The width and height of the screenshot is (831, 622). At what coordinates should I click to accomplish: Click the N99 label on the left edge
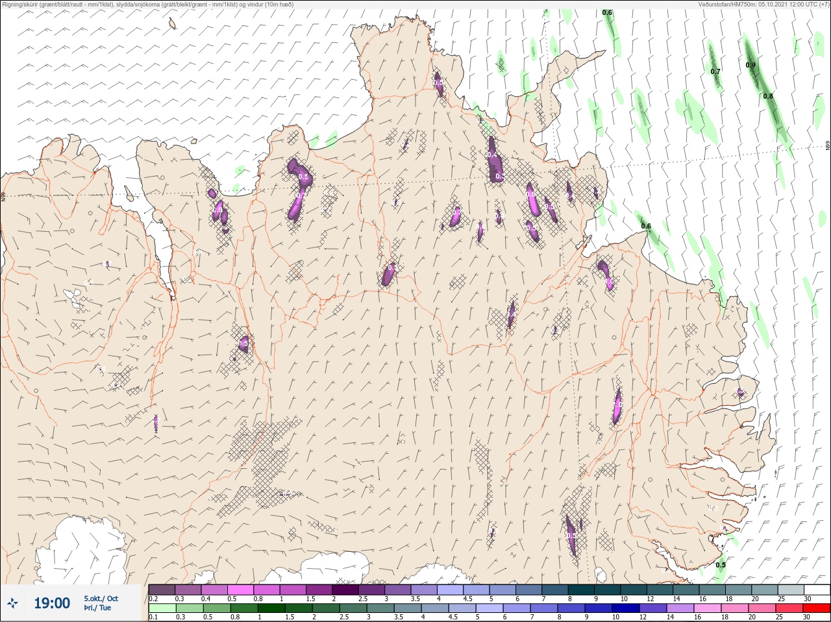click(x=3, y=195)
